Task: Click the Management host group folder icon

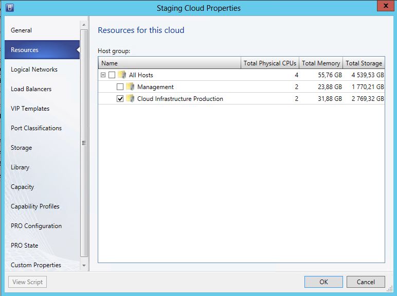Action: coord(130,87)
